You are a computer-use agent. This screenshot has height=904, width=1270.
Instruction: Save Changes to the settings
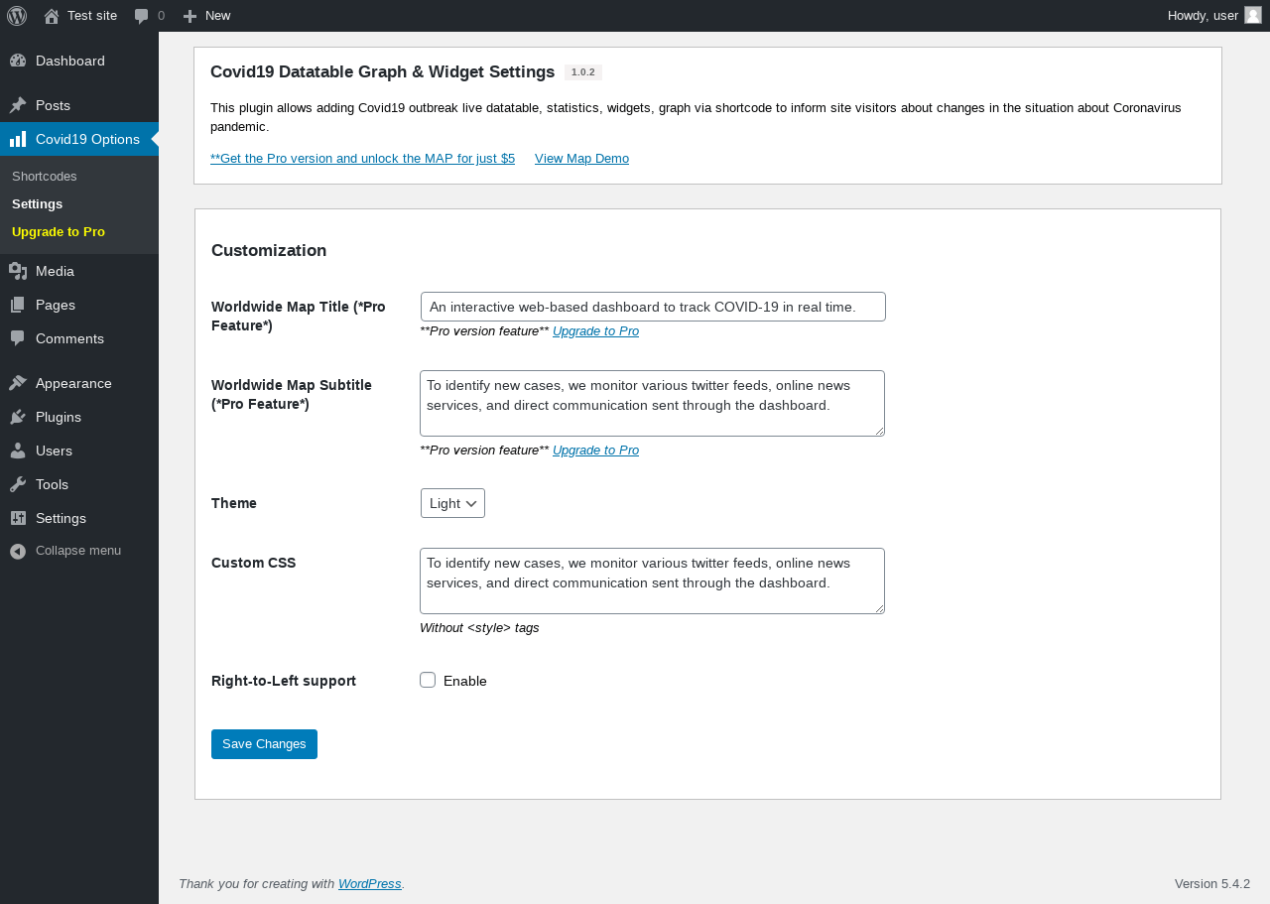click(264, 744)
